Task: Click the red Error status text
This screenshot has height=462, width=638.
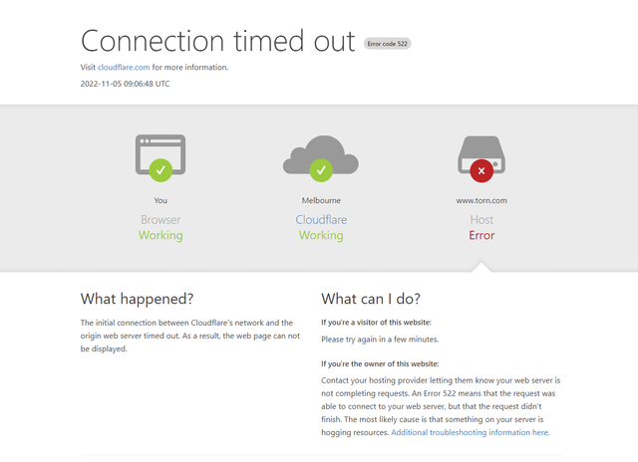Action: point(481,235)
